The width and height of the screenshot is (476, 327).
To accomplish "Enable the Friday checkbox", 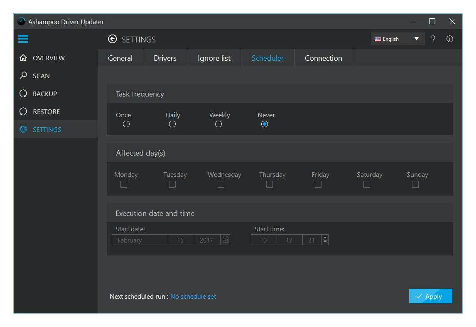I will point(318,184).
